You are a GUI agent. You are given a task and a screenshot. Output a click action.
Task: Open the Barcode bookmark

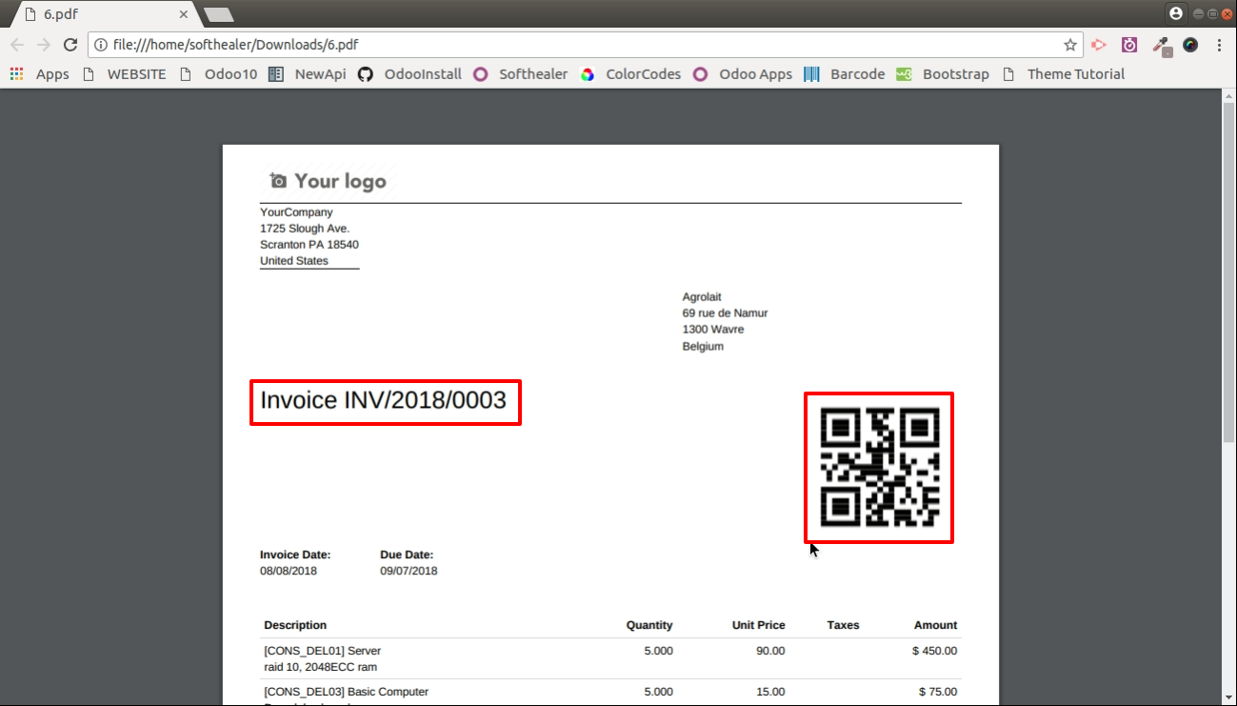click(844, 74)
